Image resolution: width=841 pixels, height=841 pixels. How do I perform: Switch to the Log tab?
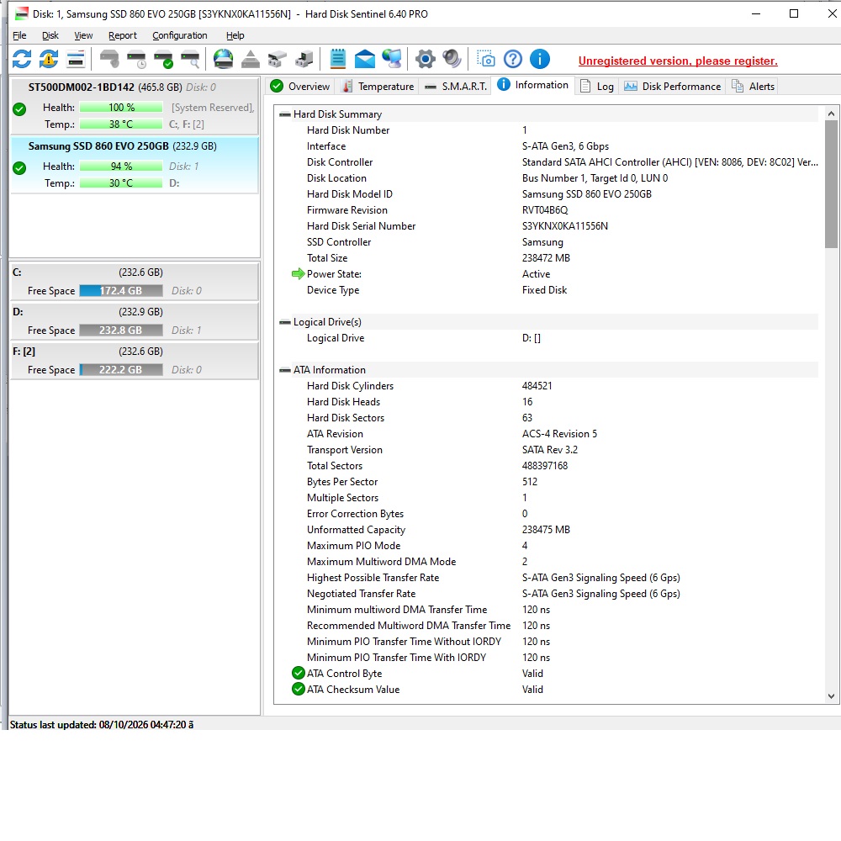coord(597,87)
